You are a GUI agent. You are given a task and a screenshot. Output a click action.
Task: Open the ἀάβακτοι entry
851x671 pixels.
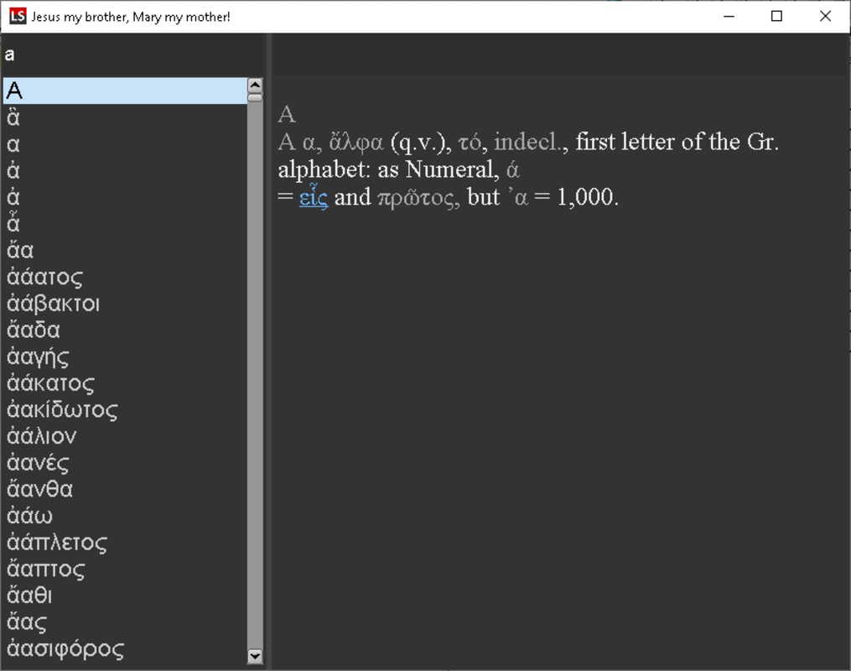[x=125, y=304]
